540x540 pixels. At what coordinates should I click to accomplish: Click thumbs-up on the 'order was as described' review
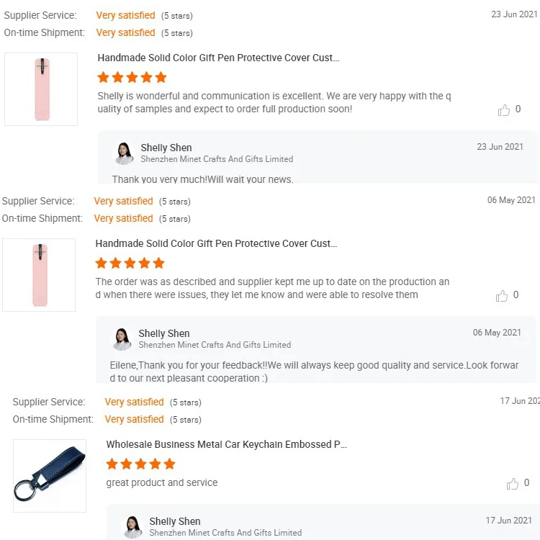click(x=502, y=296)
